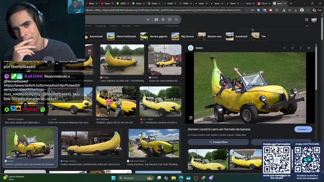Select the Big banana filter chip
This screenshot has height=182, width=324.
tap(184, 36)
